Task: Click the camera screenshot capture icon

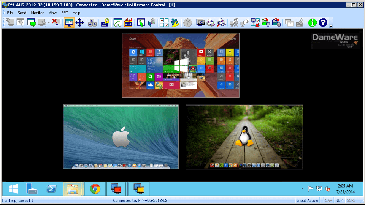Action: [x=200, y=23]
